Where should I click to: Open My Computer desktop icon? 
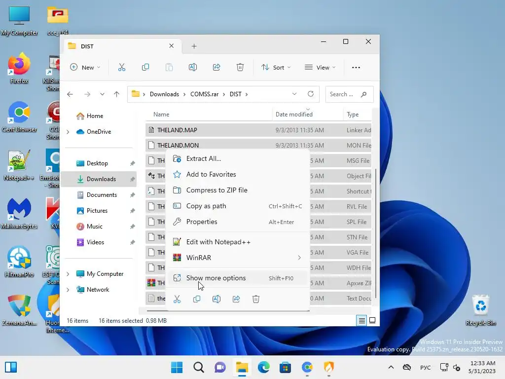19,21
